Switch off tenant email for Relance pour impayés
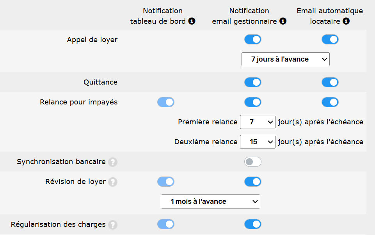 pyautogui.click(x=330, y=102)
